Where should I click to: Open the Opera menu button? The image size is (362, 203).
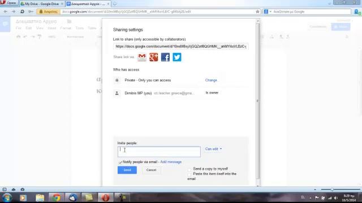click(x=9, y=3)
